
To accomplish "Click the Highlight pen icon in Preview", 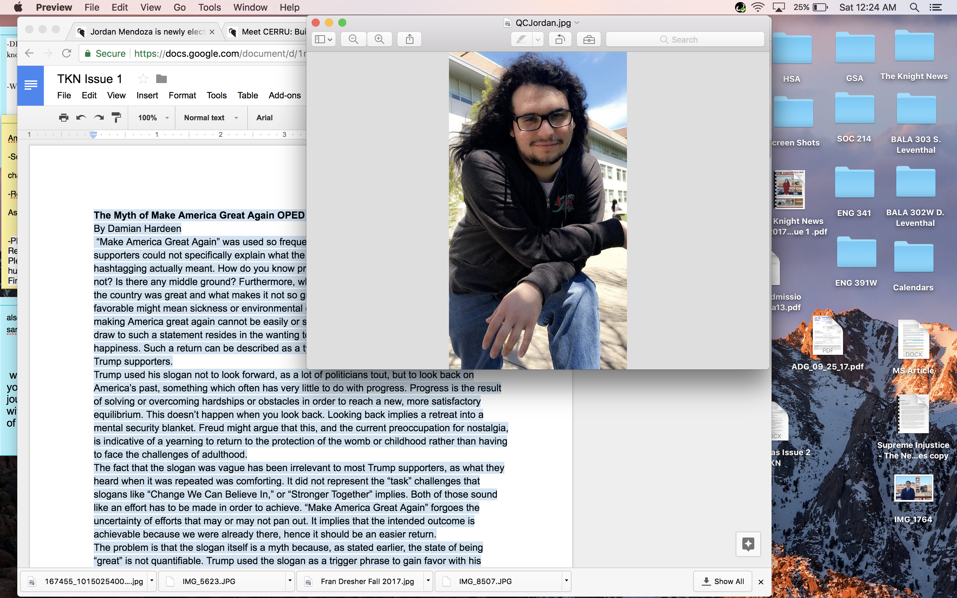I will pos(521,40).
